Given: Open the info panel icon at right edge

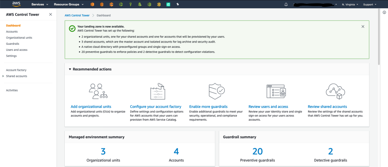Looking at the screenshot, I should pos(384,12).
